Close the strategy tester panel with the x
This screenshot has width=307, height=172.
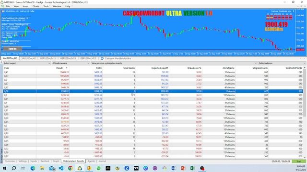click(1, 63)
